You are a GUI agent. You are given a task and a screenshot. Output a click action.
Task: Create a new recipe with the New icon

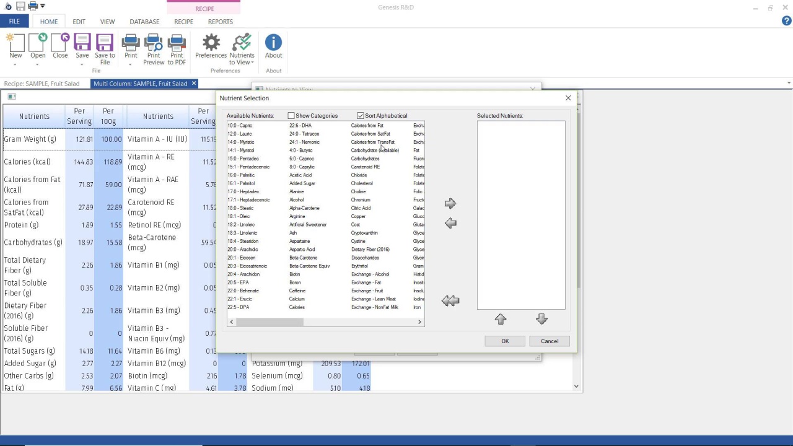pos(15,43)
